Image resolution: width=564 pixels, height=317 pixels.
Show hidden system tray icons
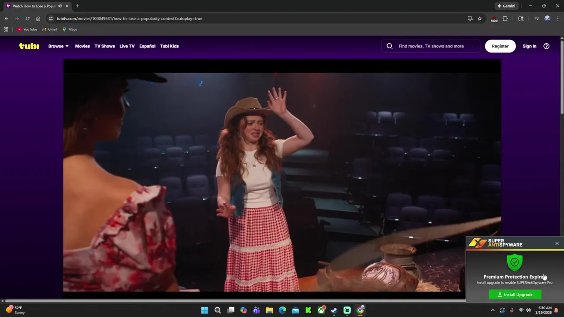coord(493,310)
